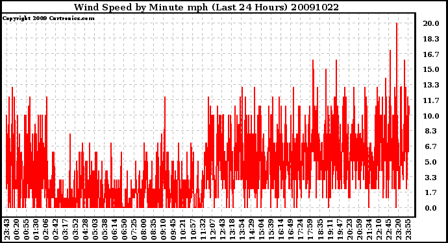
Task: Click the 20.0 y-axis label
Action: point(431,23)
